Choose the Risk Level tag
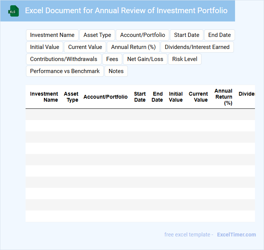The height and width of the screenshot is (250, 264). [185, 59]
